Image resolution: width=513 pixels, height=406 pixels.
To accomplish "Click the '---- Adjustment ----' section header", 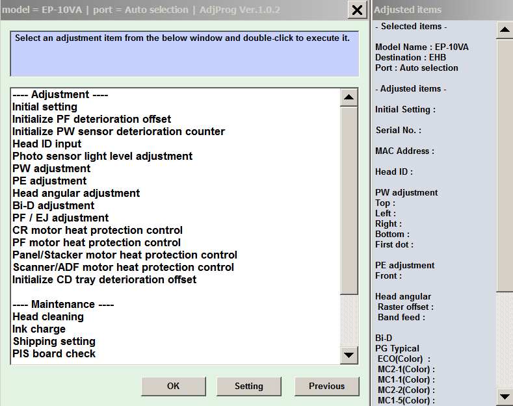I will (x=60, y=94).
